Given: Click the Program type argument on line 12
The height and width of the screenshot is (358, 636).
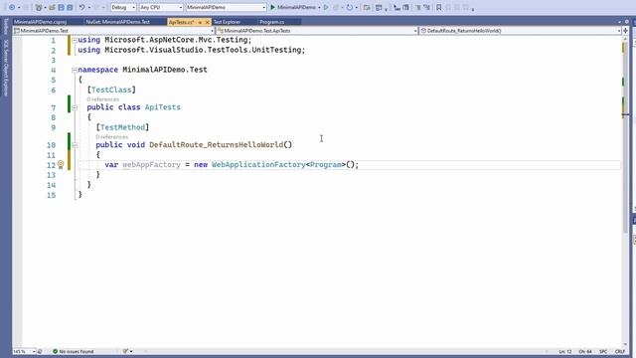Looking at the screenshot, I should click(326, 165).
